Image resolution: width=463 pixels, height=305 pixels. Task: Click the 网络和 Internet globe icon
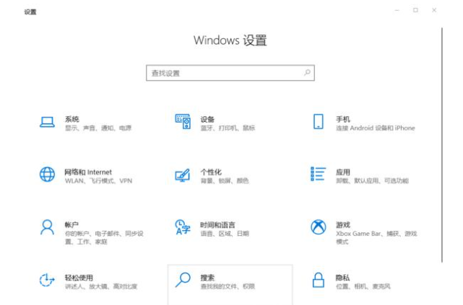pos(47,175)
